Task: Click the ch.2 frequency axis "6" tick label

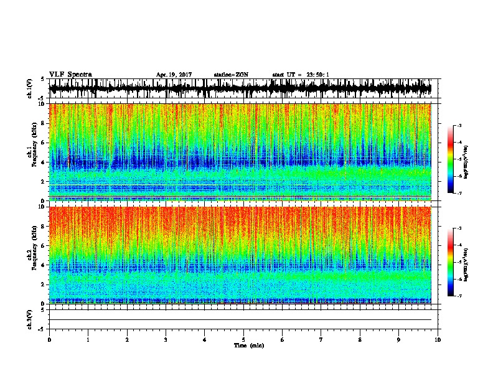Action: pos(44,246)
